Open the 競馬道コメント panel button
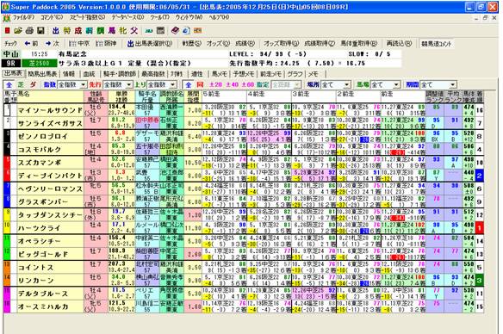503x334 pixels. [x=437, y=44]
